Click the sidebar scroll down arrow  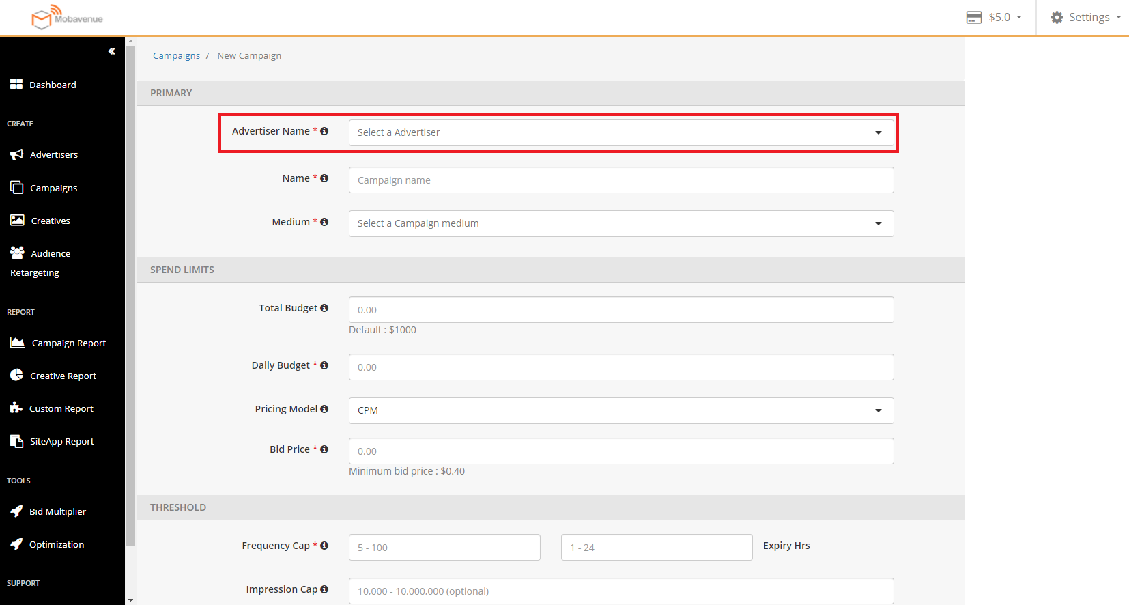[130, 600]
